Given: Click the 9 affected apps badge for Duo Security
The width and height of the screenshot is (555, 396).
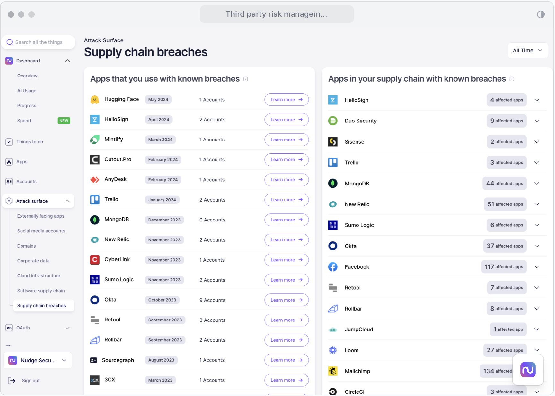Looking at the screenshot, I should tap(507, 121).
